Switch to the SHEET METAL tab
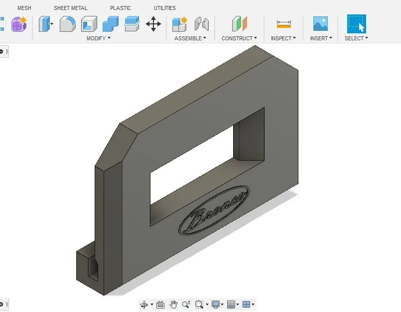This screenshot has width=401, height=312. (x=70, y=7)
